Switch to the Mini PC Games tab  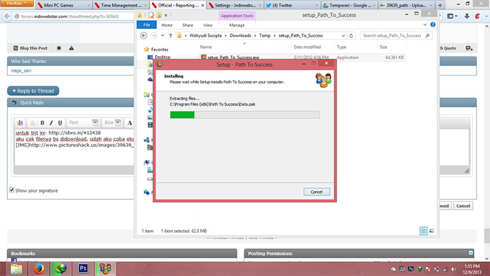point(64,6)
